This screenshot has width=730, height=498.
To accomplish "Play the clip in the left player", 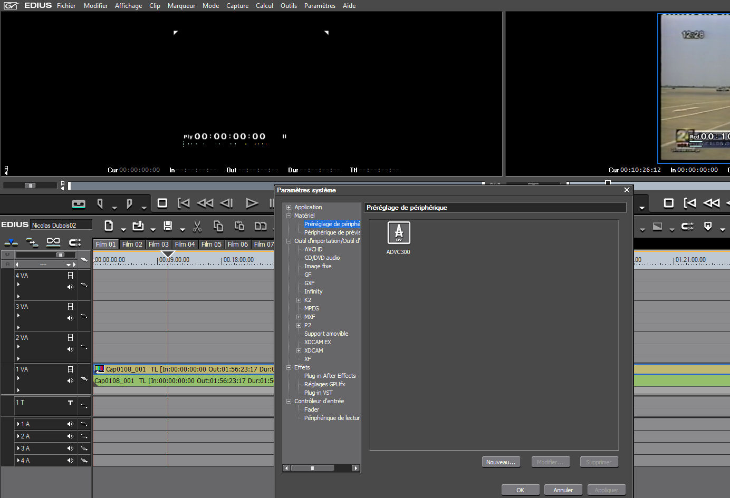I will pyautogui.click(x=252, y=203).
